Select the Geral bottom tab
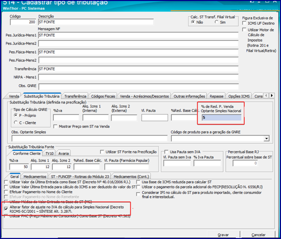 point(14,176)
